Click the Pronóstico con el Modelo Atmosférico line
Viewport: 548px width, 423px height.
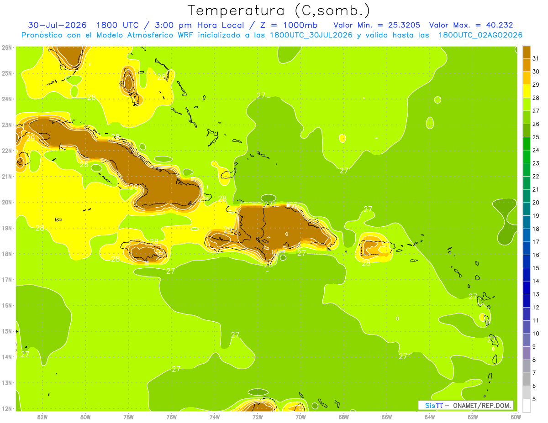click(x=272, y=35)
